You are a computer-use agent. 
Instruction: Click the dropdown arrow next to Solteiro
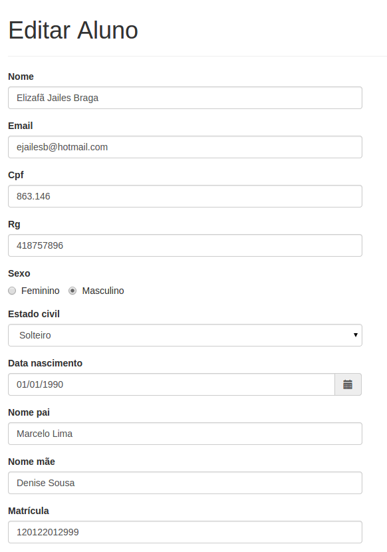click(356, 335)
